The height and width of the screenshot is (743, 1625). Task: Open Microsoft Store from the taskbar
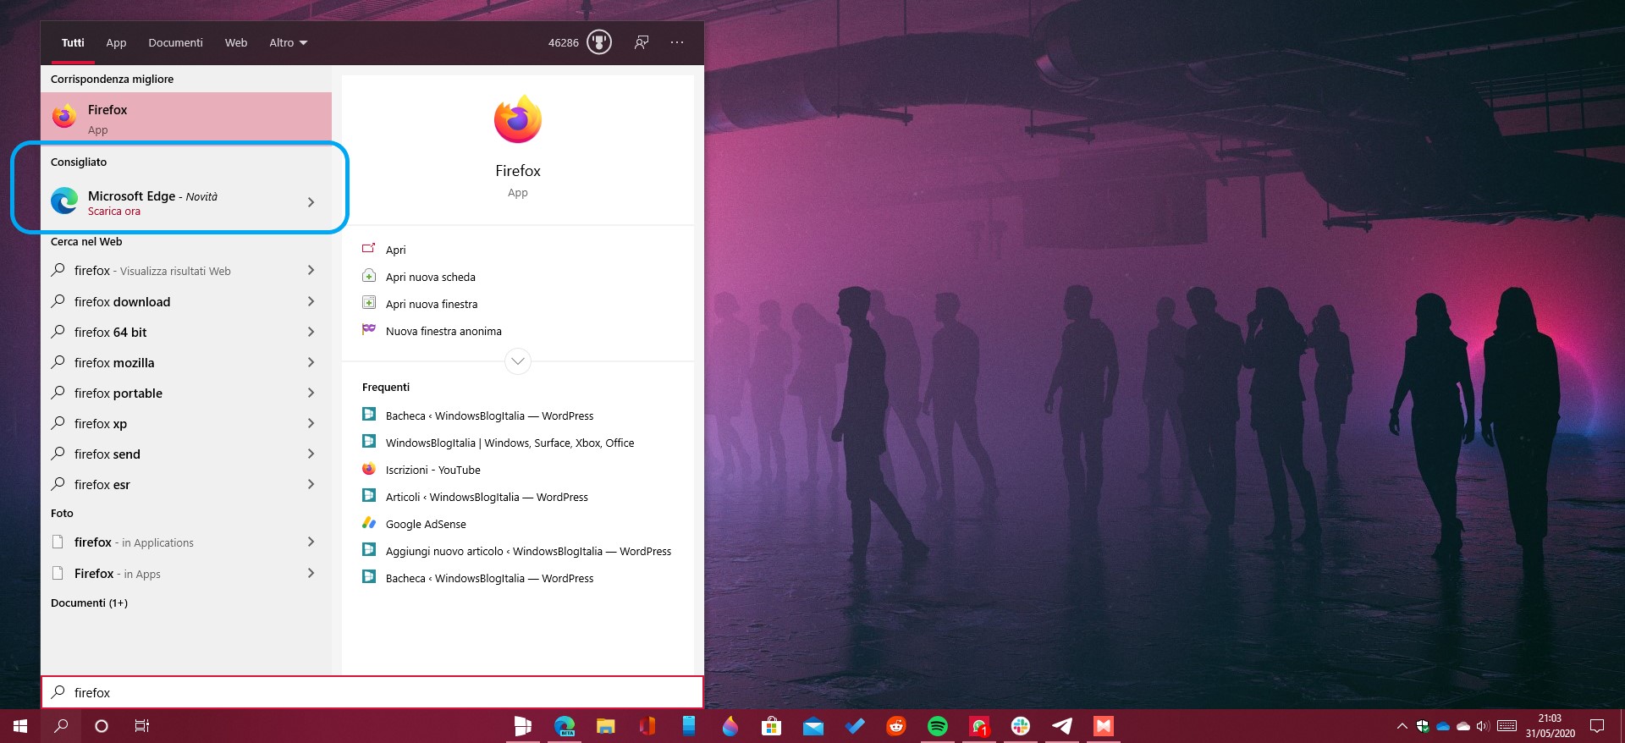772,725
